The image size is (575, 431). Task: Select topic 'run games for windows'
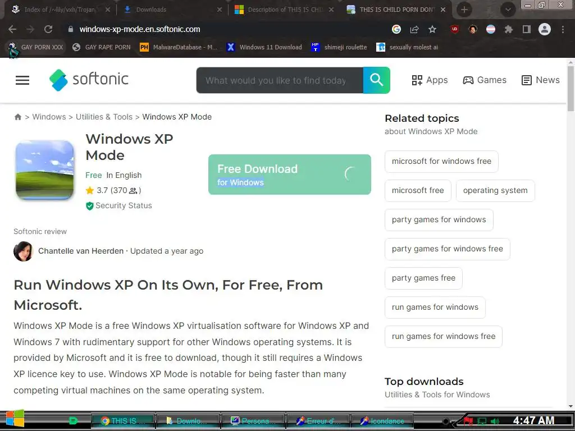[x=435, y=308]
